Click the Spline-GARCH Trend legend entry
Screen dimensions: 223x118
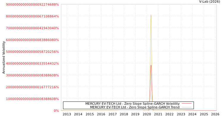coord(135,107)
